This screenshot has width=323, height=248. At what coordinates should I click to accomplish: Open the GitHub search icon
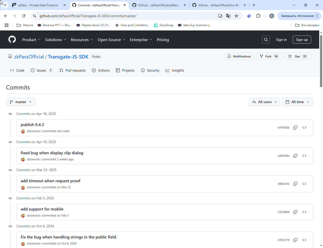click(x=266, y=40)
